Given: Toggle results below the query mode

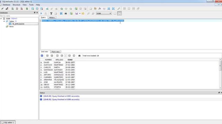Looking at the screenshot, I should pyautogui.click(x=119, y=13).
